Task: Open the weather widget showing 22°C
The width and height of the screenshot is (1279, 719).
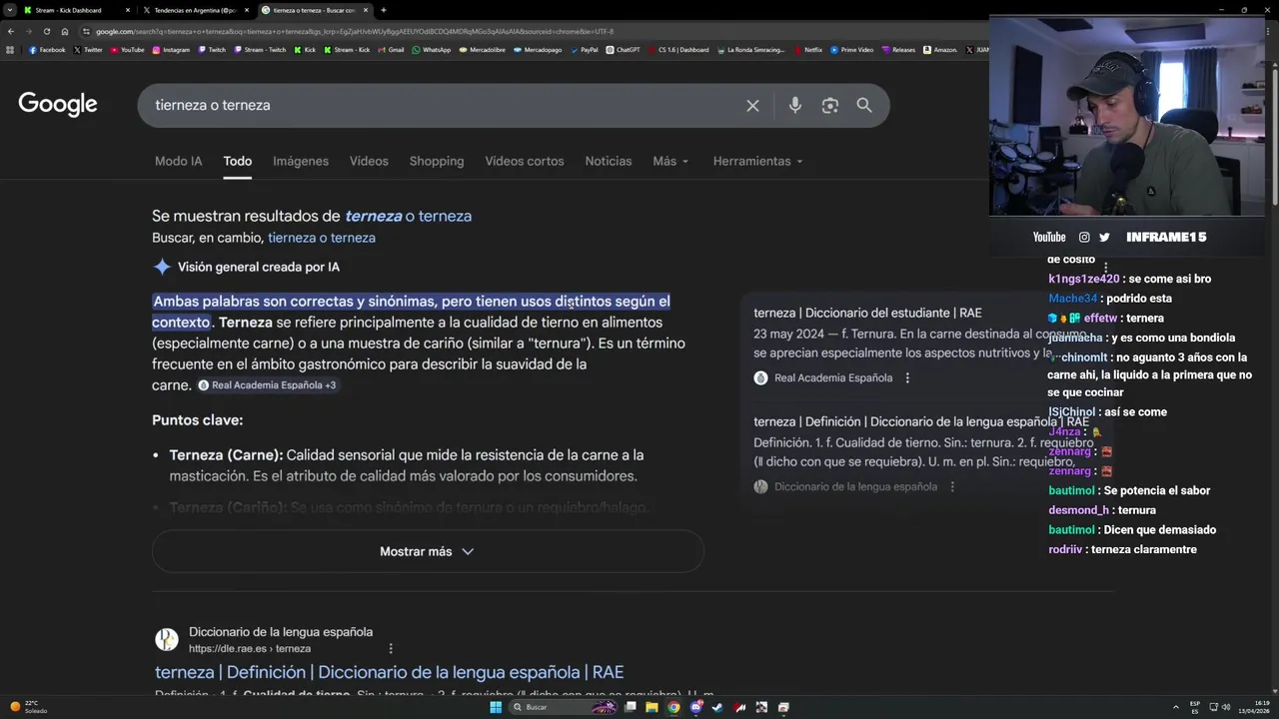Action: pyautogui.click(x=28, y=707)
